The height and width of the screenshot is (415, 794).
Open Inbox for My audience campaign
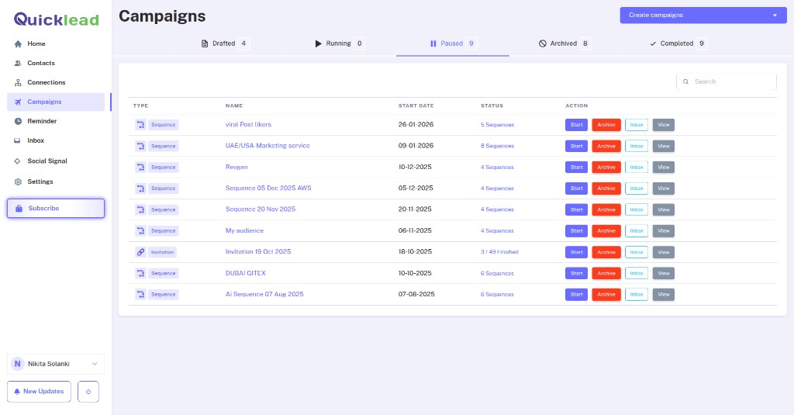click(637, 230)
